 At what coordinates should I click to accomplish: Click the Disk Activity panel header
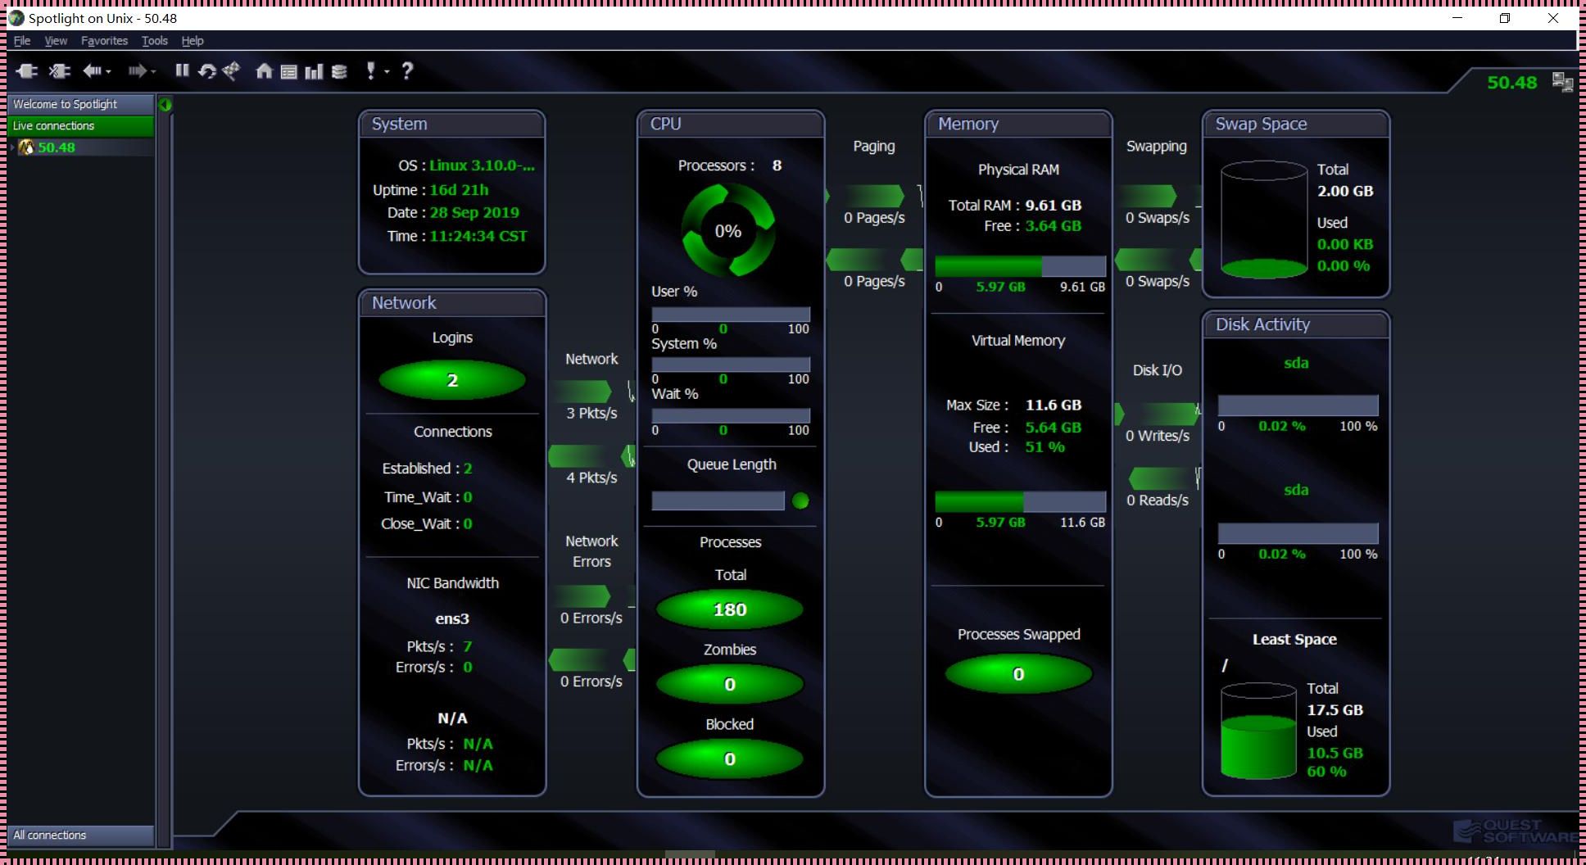(x=1296, y=324)
